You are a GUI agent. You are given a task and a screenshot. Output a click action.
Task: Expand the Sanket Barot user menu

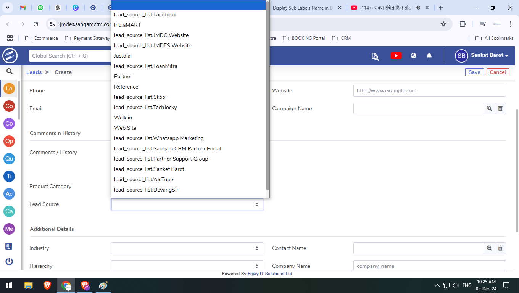pyautogui.click(x=490, y=55)
